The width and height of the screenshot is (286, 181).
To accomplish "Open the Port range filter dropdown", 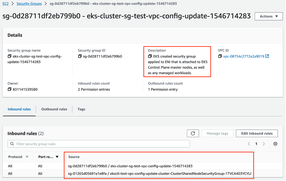I will (x=56, y=157).
